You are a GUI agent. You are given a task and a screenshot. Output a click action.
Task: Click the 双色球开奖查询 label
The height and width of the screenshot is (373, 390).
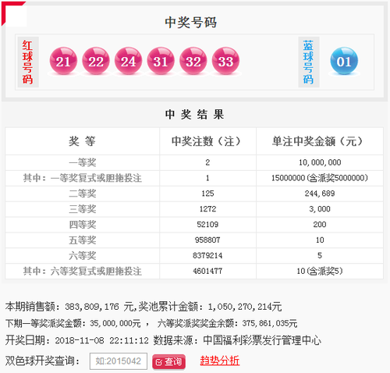(42, 361)
